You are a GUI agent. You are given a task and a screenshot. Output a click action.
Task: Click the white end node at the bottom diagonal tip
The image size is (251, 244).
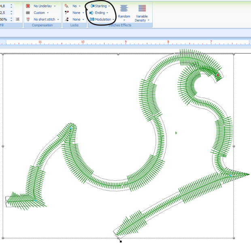click(116, 235)
